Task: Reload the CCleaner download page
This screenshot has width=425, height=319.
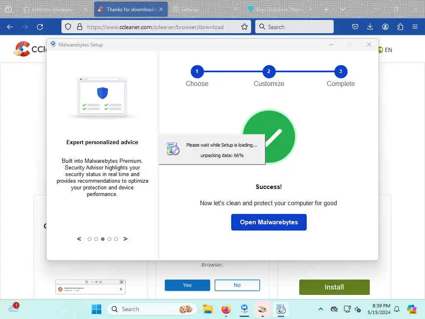Action: click(x=40, y=27)
